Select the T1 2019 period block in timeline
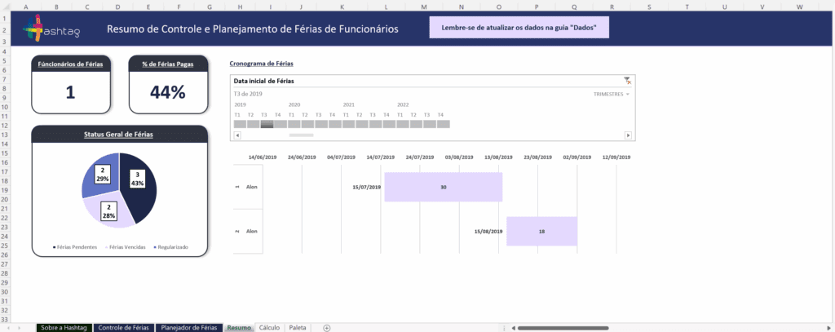This screenshot has height=332, width=835. [x=240, y=124]
